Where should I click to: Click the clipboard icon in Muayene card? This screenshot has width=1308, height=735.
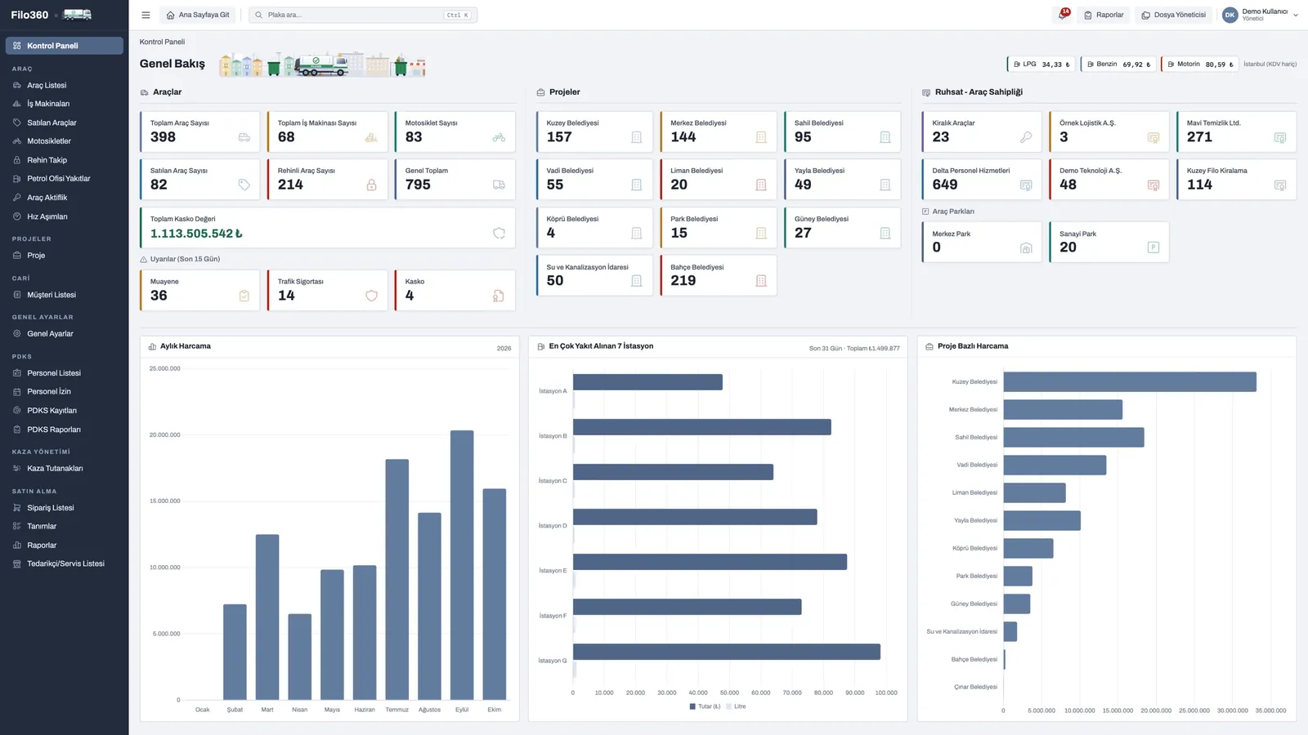(x=244, y=296)
